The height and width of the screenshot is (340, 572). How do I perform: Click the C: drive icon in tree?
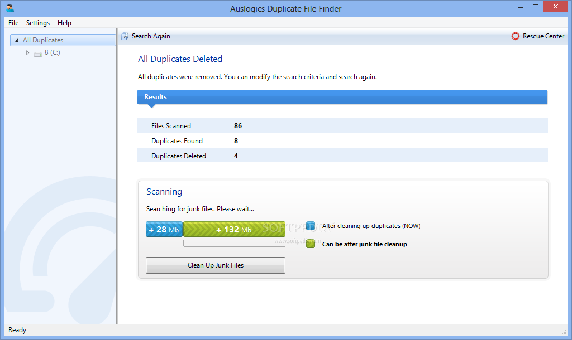(x=38, y=54)
